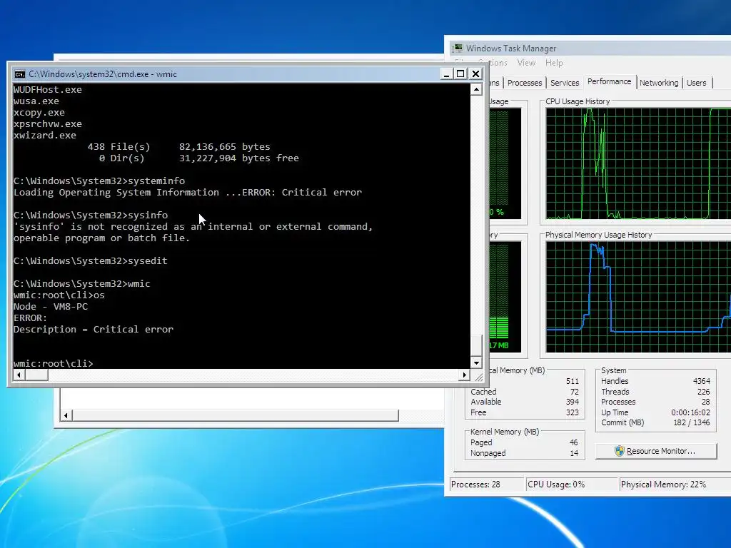Click 'Physical Memory: 22%' in the status bar
Image resolution: width=731 pixels, height=548 pixels.
(663, 484)
